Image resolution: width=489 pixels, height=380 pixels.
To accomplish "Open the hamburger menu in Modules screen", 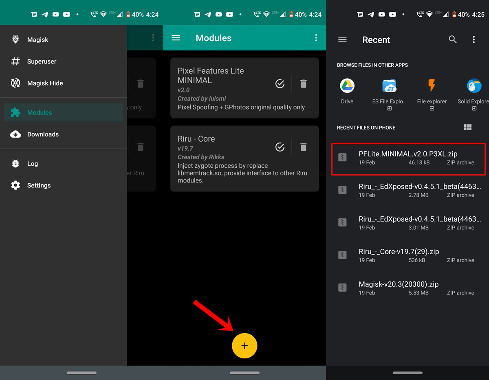I will point(176,38).
